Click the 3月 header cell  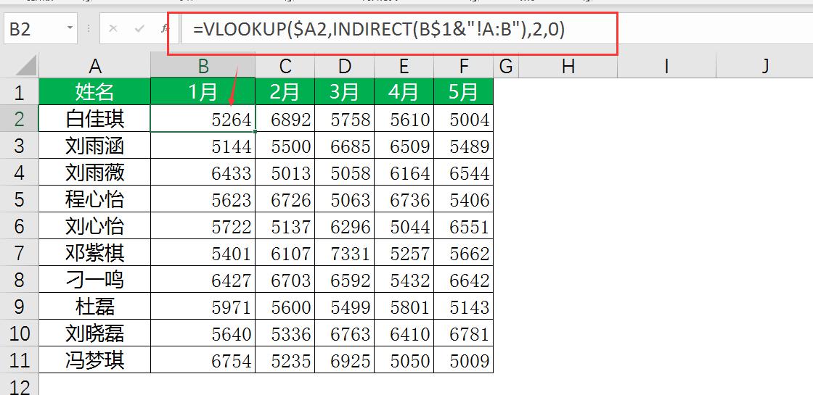point(344,91)
